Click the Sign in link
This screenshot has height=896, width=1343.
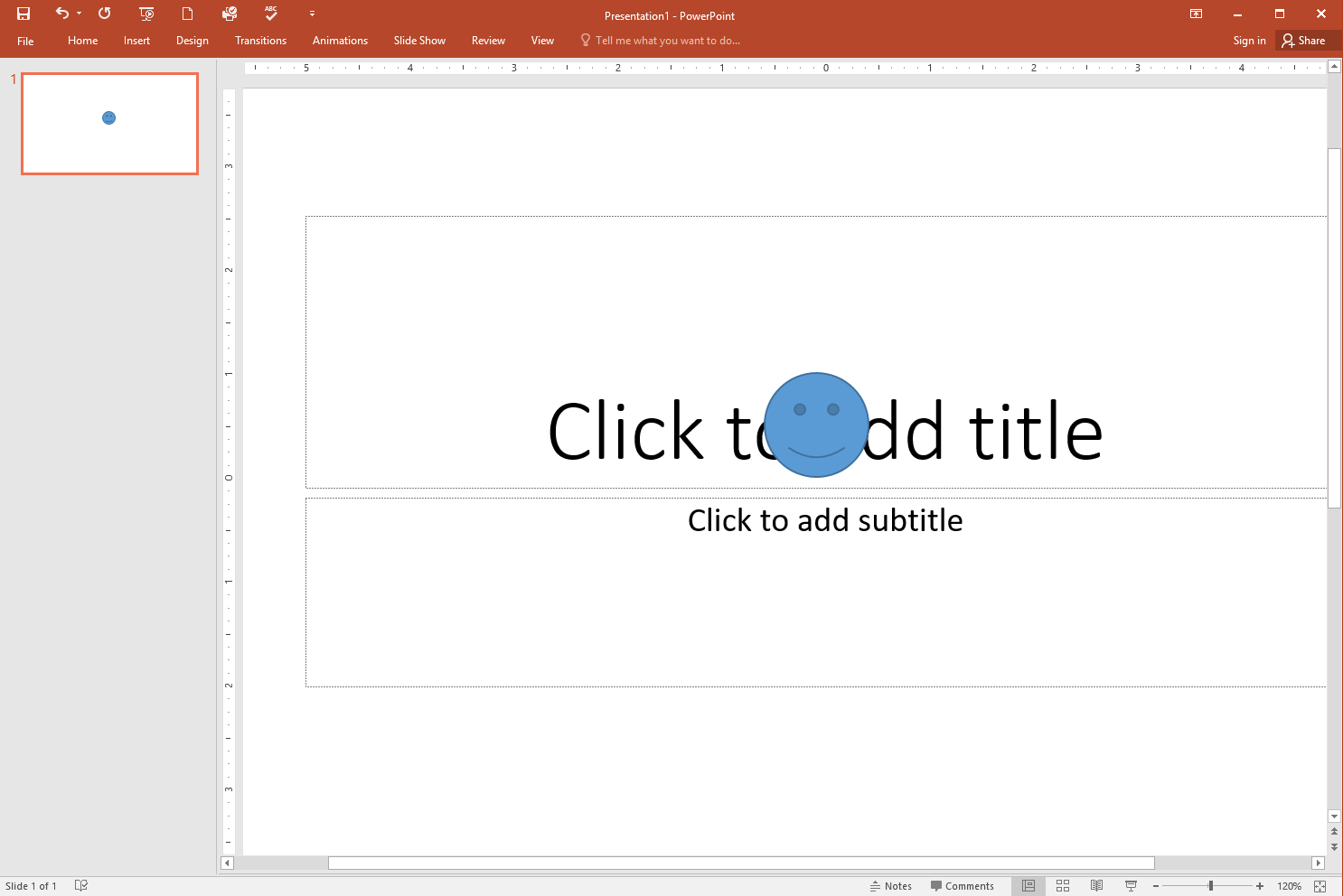1249,41
